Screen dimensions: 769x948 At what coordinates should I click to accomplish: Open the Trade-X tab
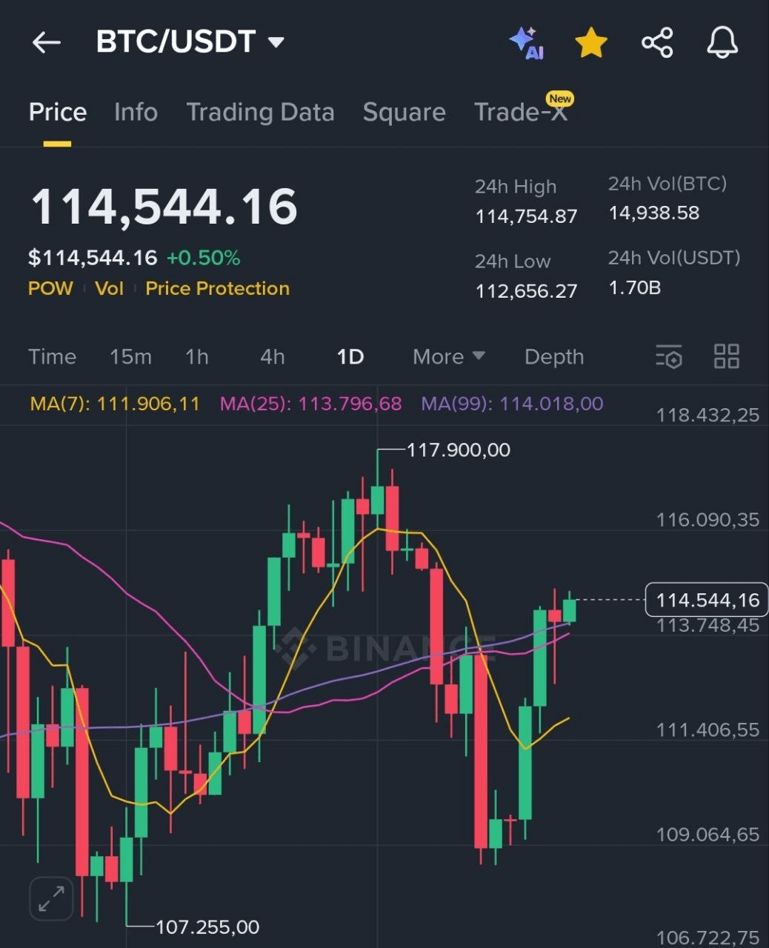coord(521,113)
